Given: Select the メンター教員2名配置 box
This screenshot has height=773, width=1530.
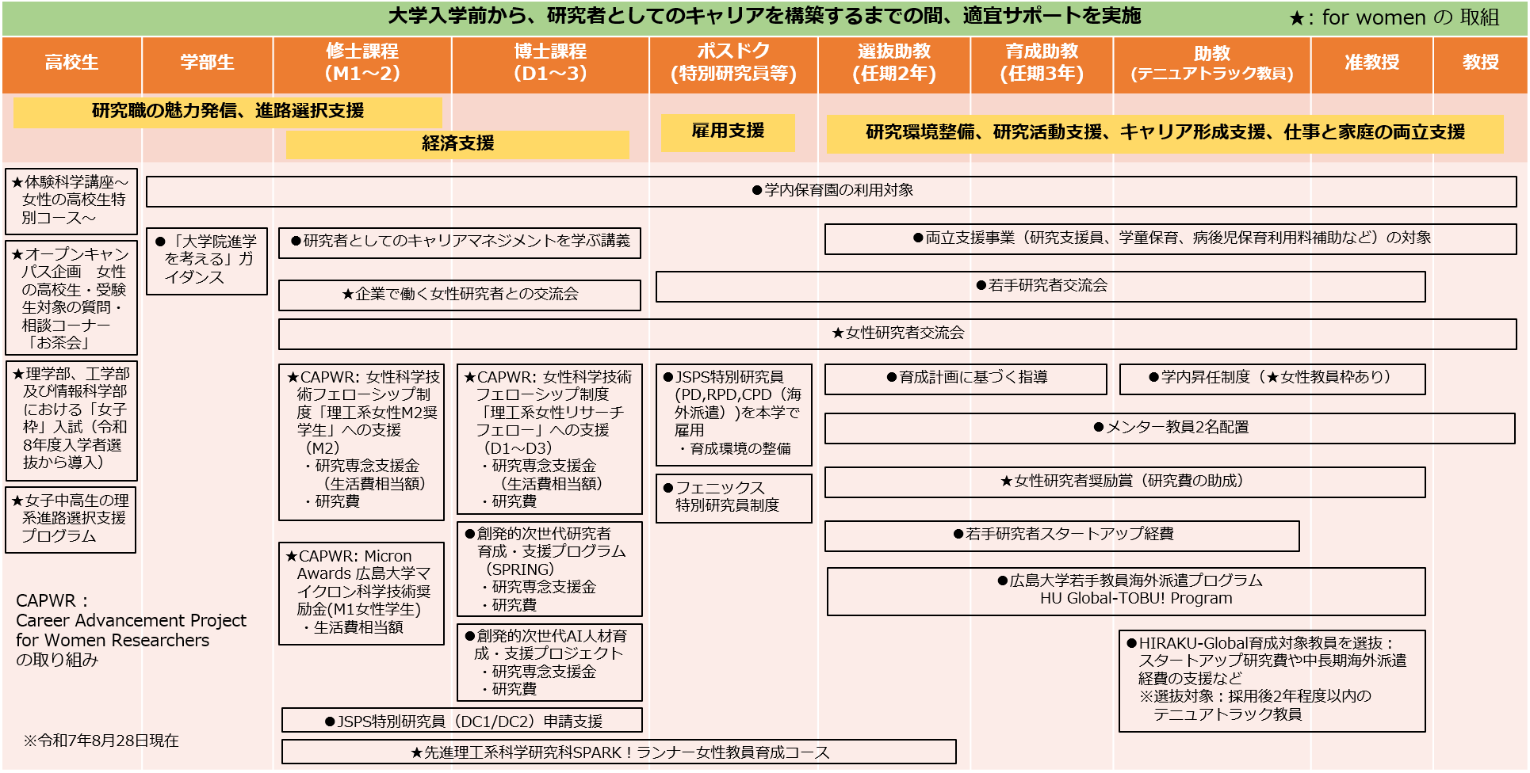Looking at the screenshot, I should point(1170,428).
